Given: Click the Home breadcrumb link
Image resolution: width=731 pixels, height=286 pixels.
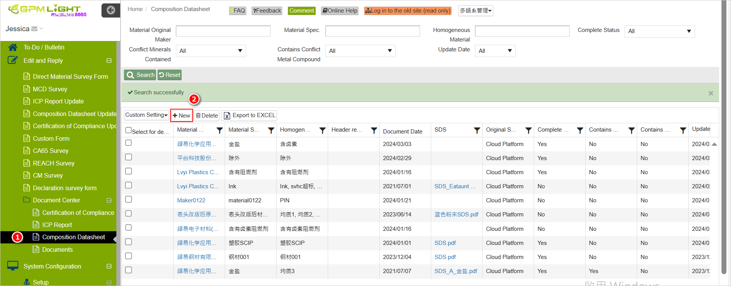Looking at the screenshot, I should [135, 9].
